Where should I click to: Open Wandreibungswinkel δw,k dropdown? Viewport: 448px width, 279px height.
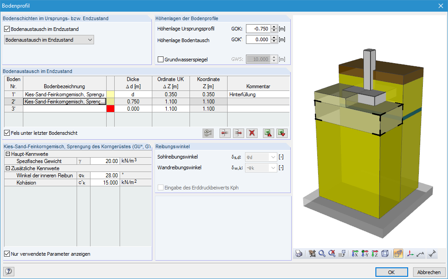tap(261, 168)
